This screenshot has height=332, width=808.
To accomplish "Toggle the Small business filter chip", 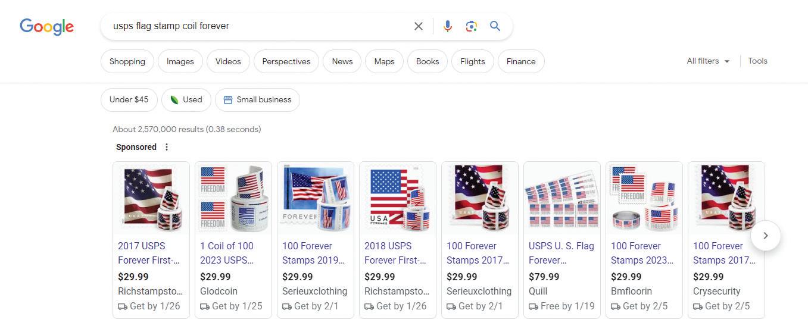I will (x=257, y=100).
